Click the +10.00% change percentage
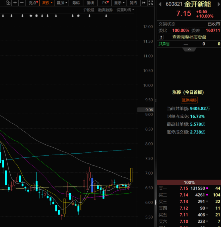221x227 pixels. (205, 16)
